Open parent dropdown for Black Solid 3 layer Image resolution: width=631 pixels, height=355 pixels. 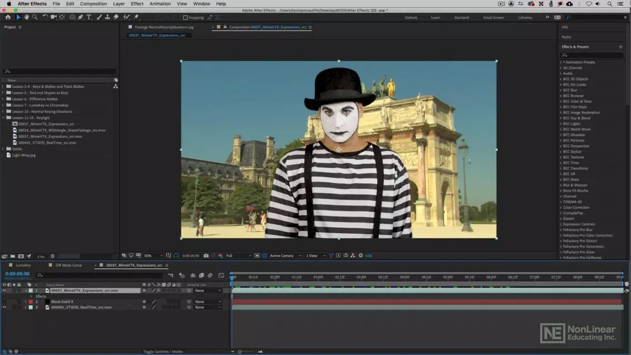208,302
